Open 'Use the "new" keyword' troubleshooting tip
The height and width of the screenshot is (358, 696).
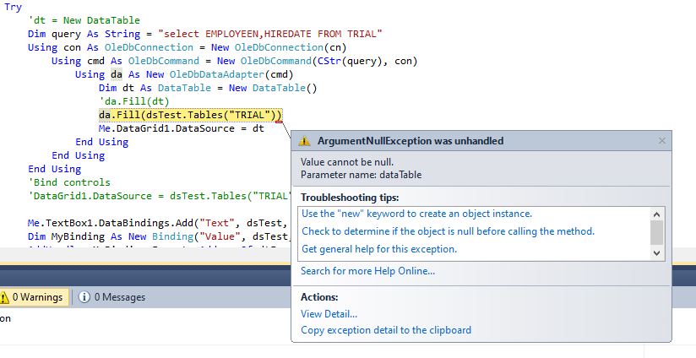[416, 214]
